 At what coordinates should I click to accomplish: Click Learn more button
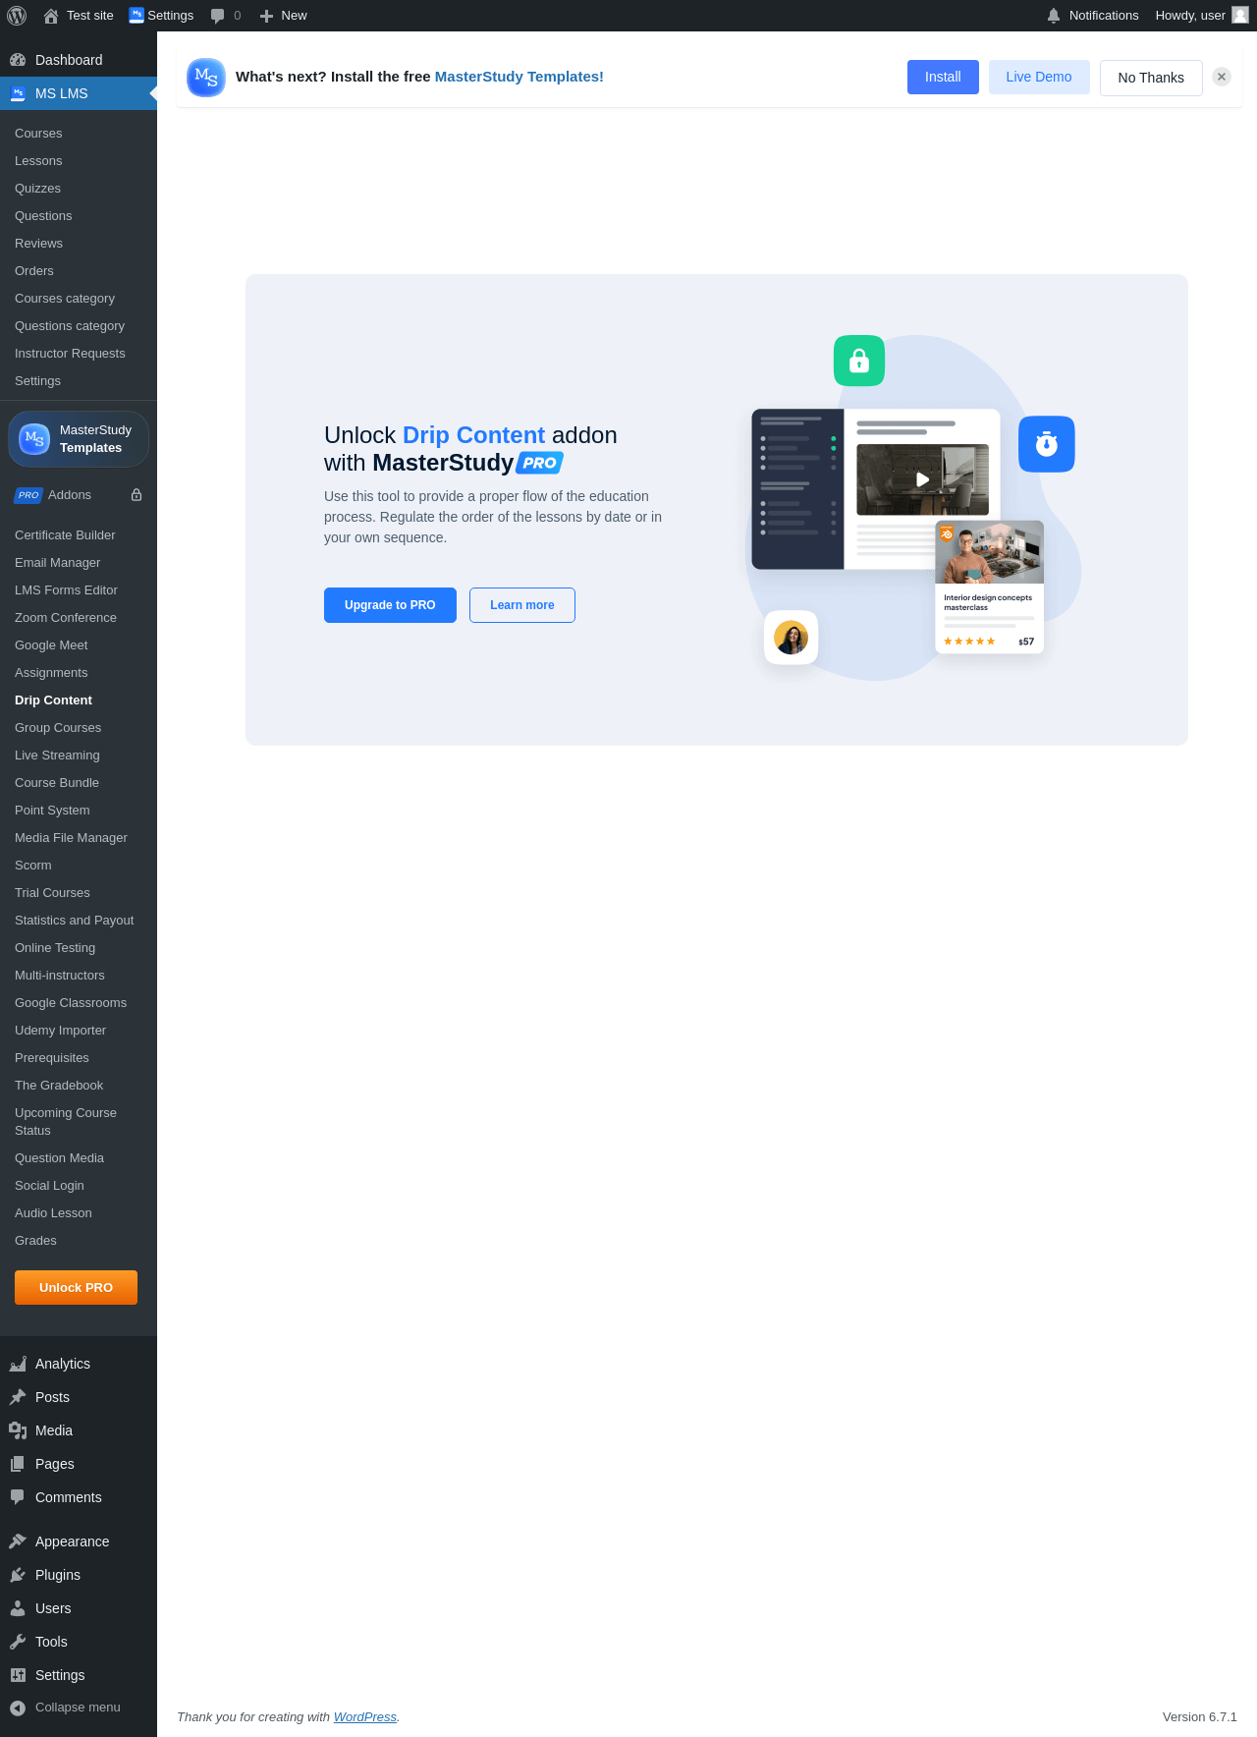click(522, 605)
